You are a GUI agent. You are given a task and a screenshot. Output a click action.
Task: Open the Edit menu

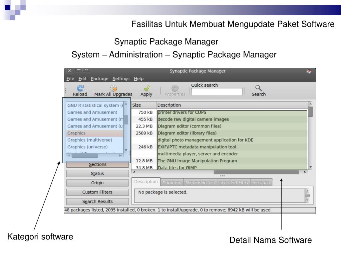[83, 78]
